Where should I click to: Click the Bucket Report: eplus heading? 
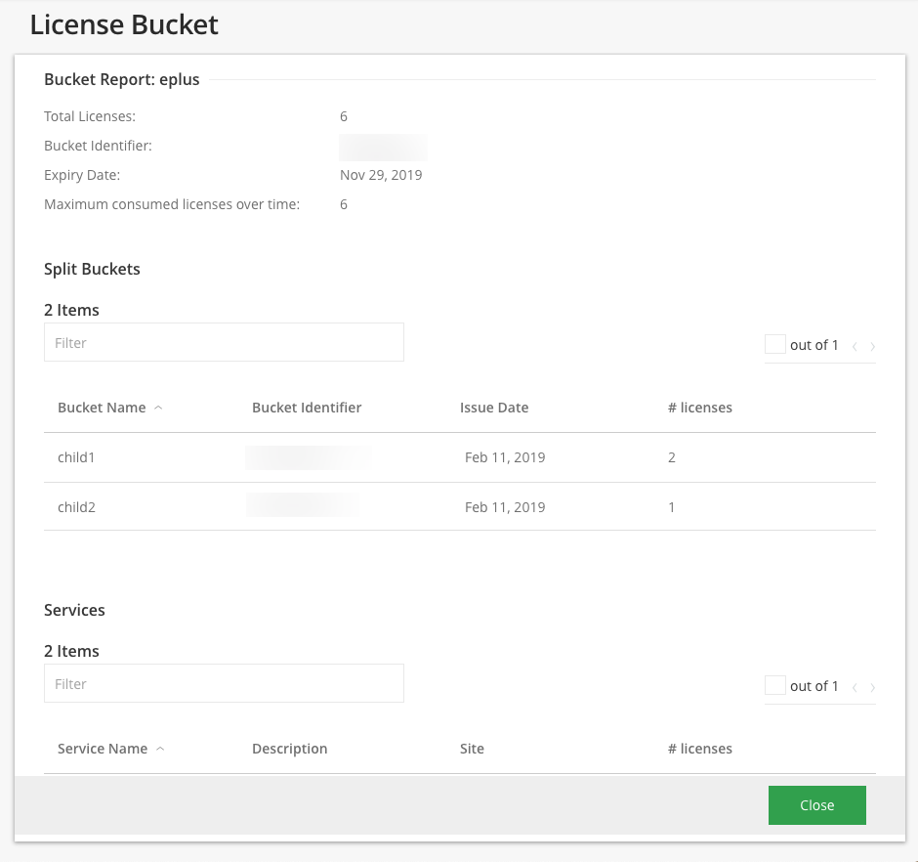pyautogui.click(x=121, y=79)
